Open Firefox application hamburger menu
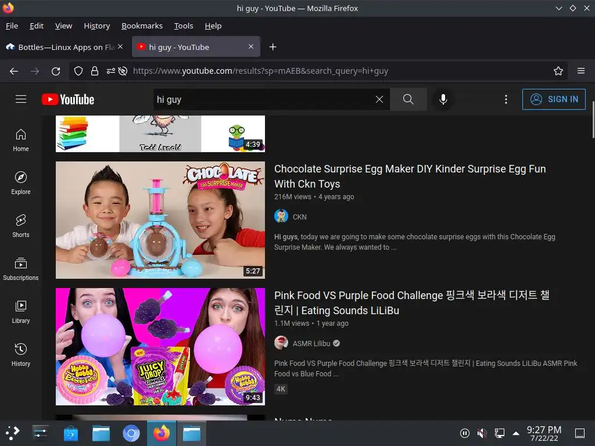Viewport: 595px width, 446px height. (x=580, y=71)
